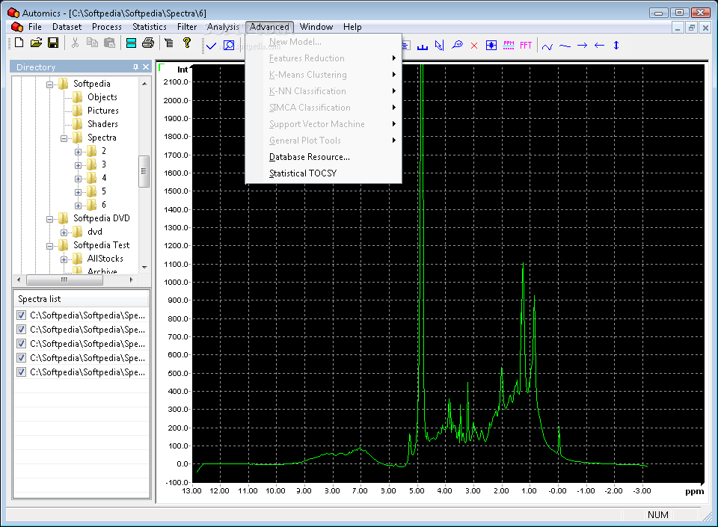
Task: Restore the inner document window
Action: point(691,28)
